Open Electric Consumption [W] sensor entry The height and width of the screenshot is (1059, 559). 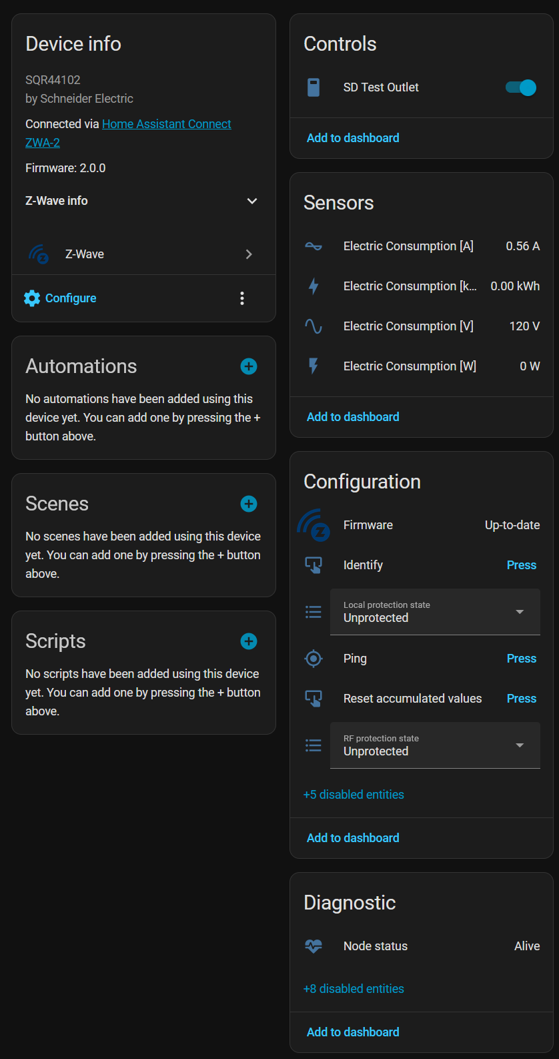point(410,366)
